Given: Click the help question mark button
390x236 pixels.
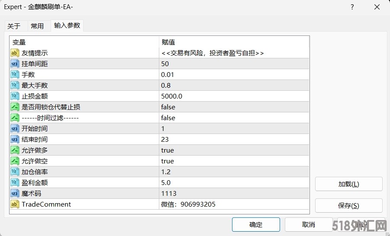Looking at the screenshot, I should coord(352,7).
